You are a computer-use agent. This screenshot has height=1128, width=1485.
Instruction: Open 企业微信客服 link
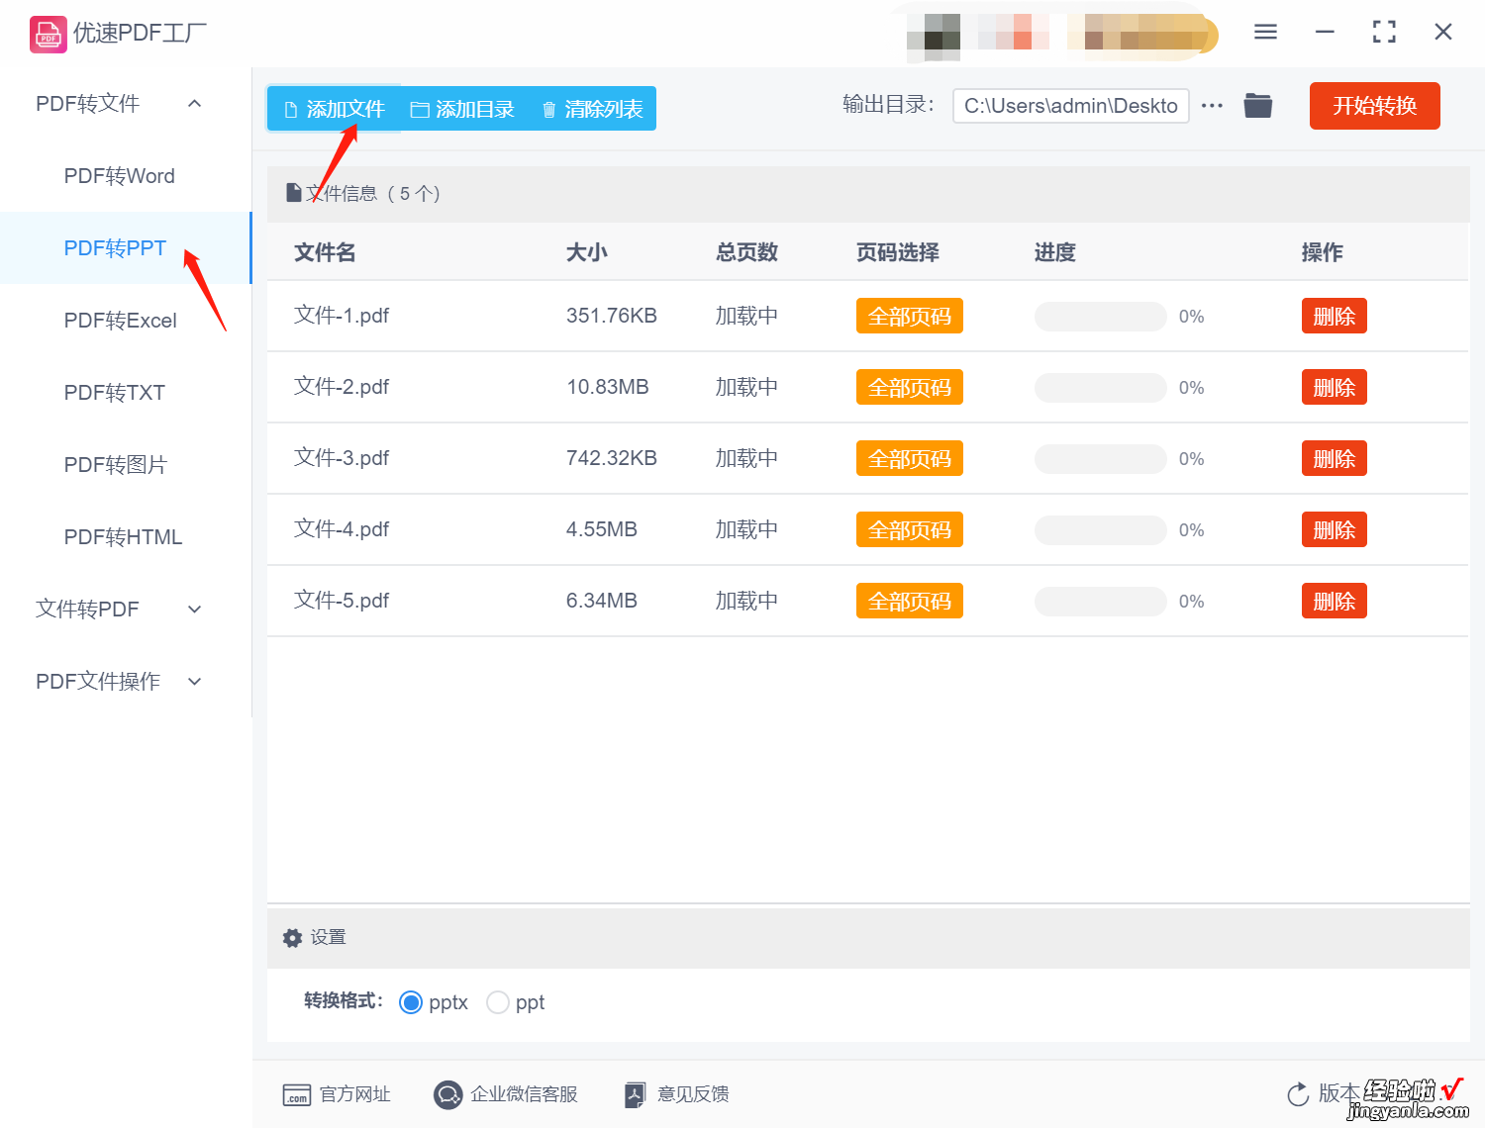point(524,1094)
